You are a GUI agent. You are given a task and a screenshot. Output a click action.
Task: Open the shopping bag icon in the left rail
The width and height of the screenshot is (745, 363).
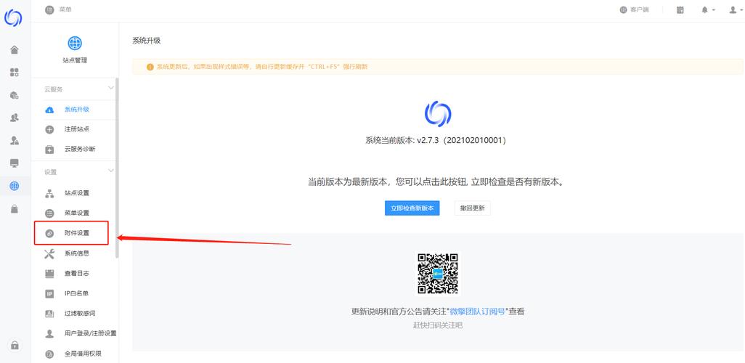click(x=15, y=209)
